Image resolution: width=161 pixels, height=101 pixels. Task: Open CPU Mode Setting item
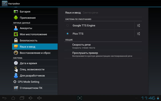pos(35,82)
